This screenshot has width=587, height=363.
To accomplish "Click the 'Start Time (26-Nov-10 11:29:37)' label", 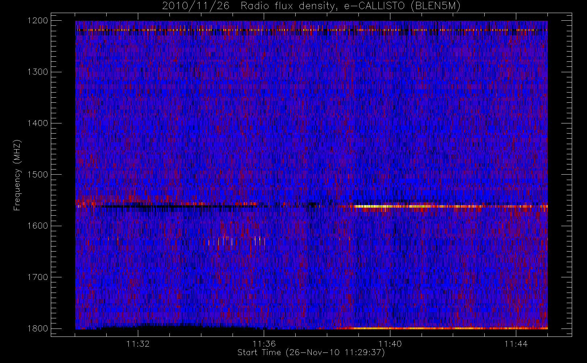I will 311,352.
